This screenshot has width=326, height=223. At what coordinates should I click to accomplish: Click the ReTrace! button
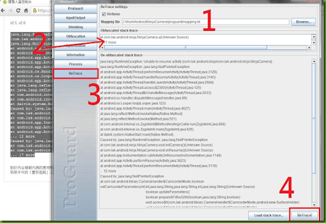coord(305,215)
